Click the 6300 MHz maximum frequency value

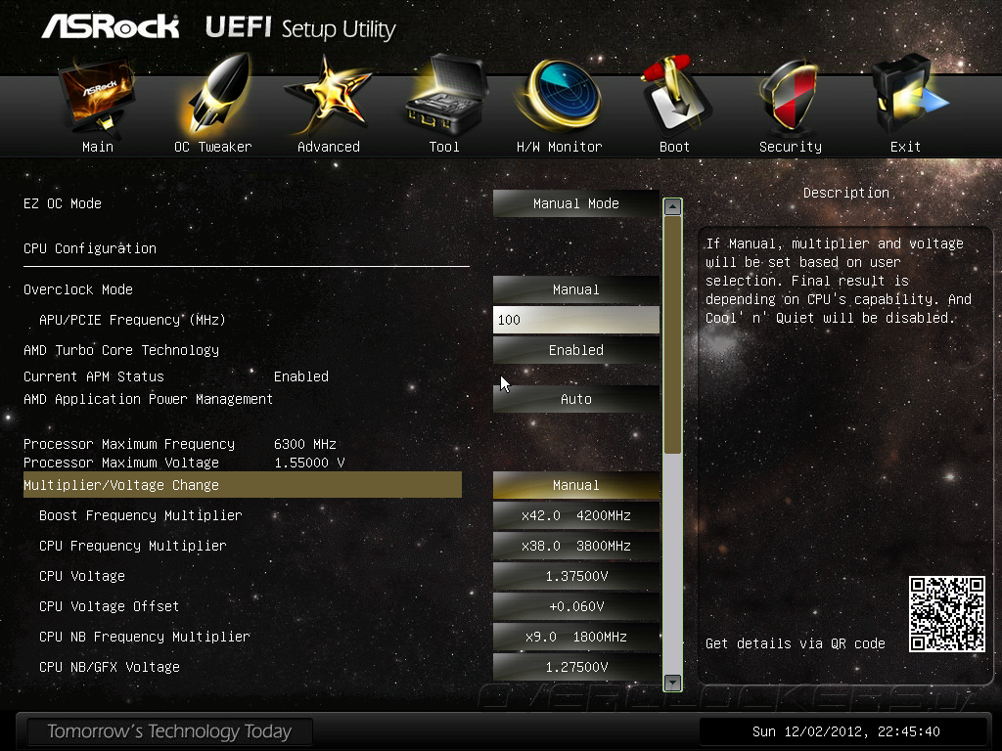305,444
